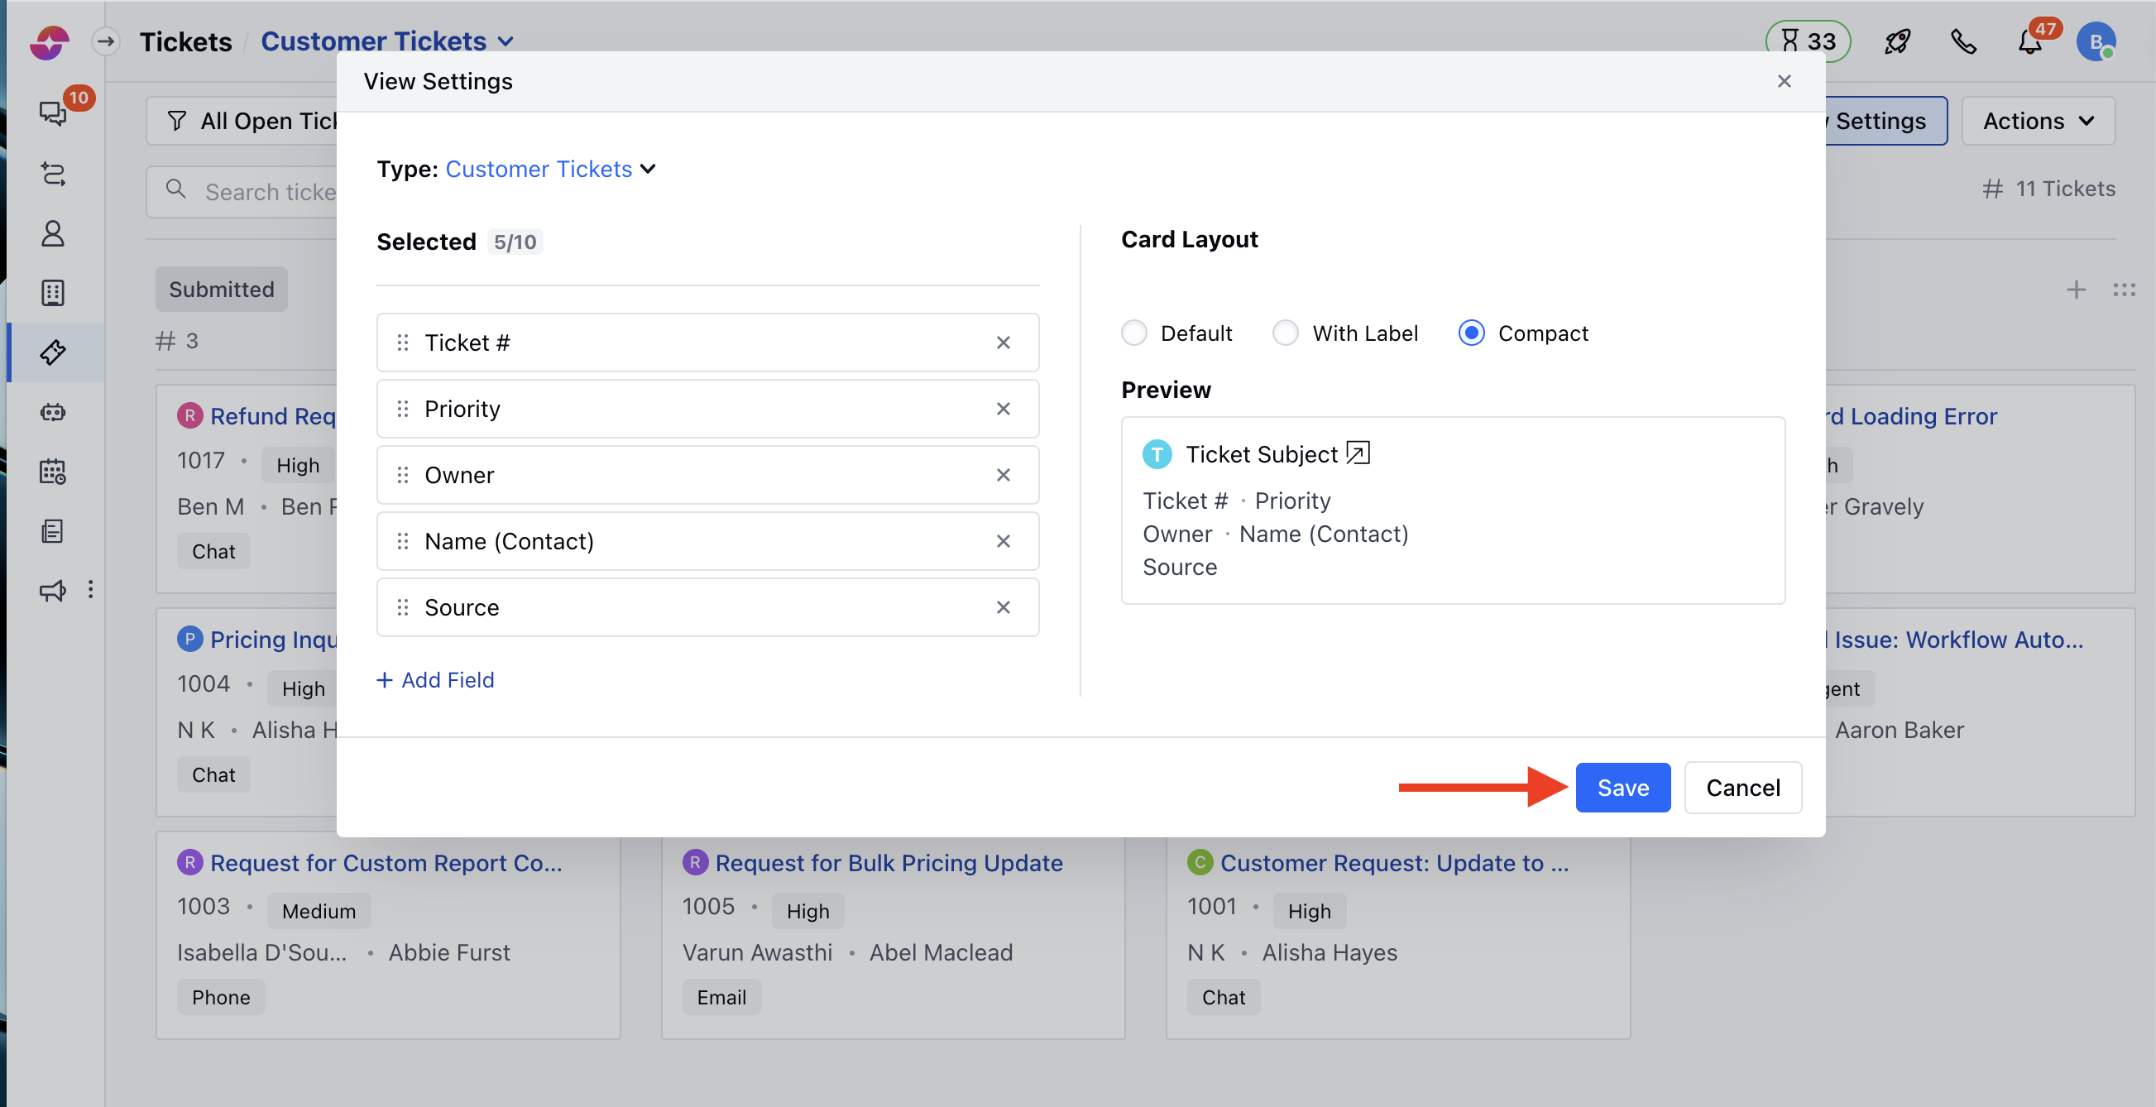Open the notifications bell icon
The height and width of the screenshot is (1107, 2156).
coord(2029,42)
